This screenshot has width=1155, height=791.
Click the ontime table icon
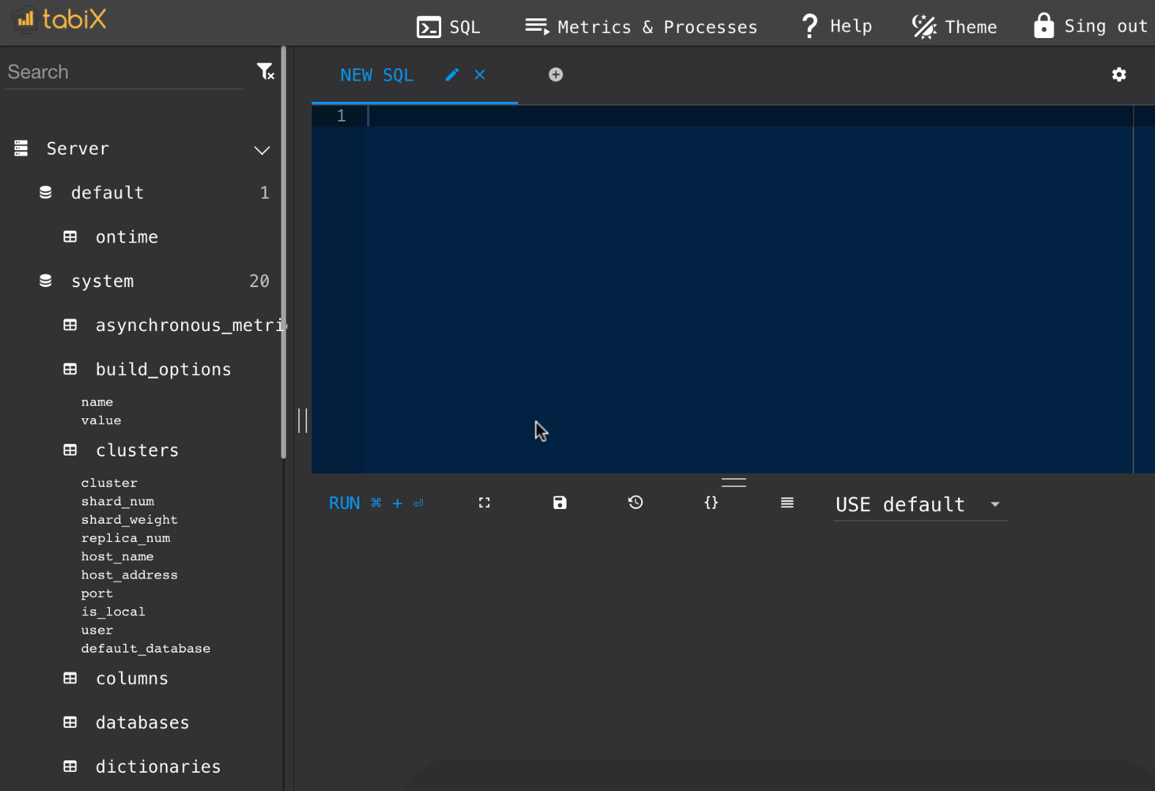point(70,237)
